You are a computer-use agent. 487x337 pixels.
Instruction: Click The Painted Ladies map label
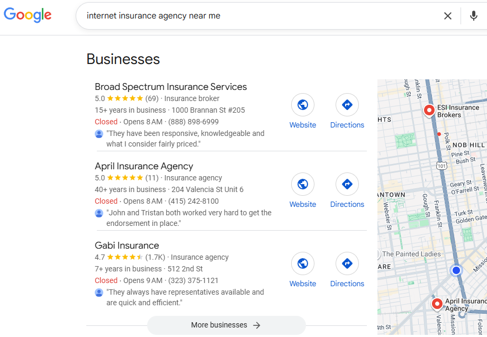(x=412, y=254)
